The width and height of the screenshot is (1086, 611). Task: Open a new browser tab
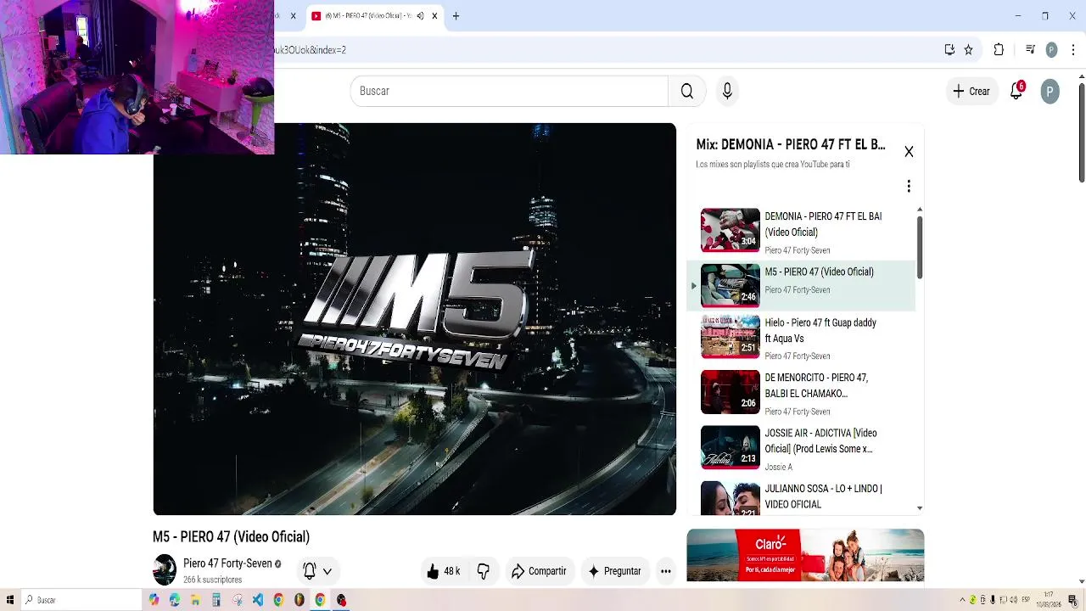pos(456,16)
